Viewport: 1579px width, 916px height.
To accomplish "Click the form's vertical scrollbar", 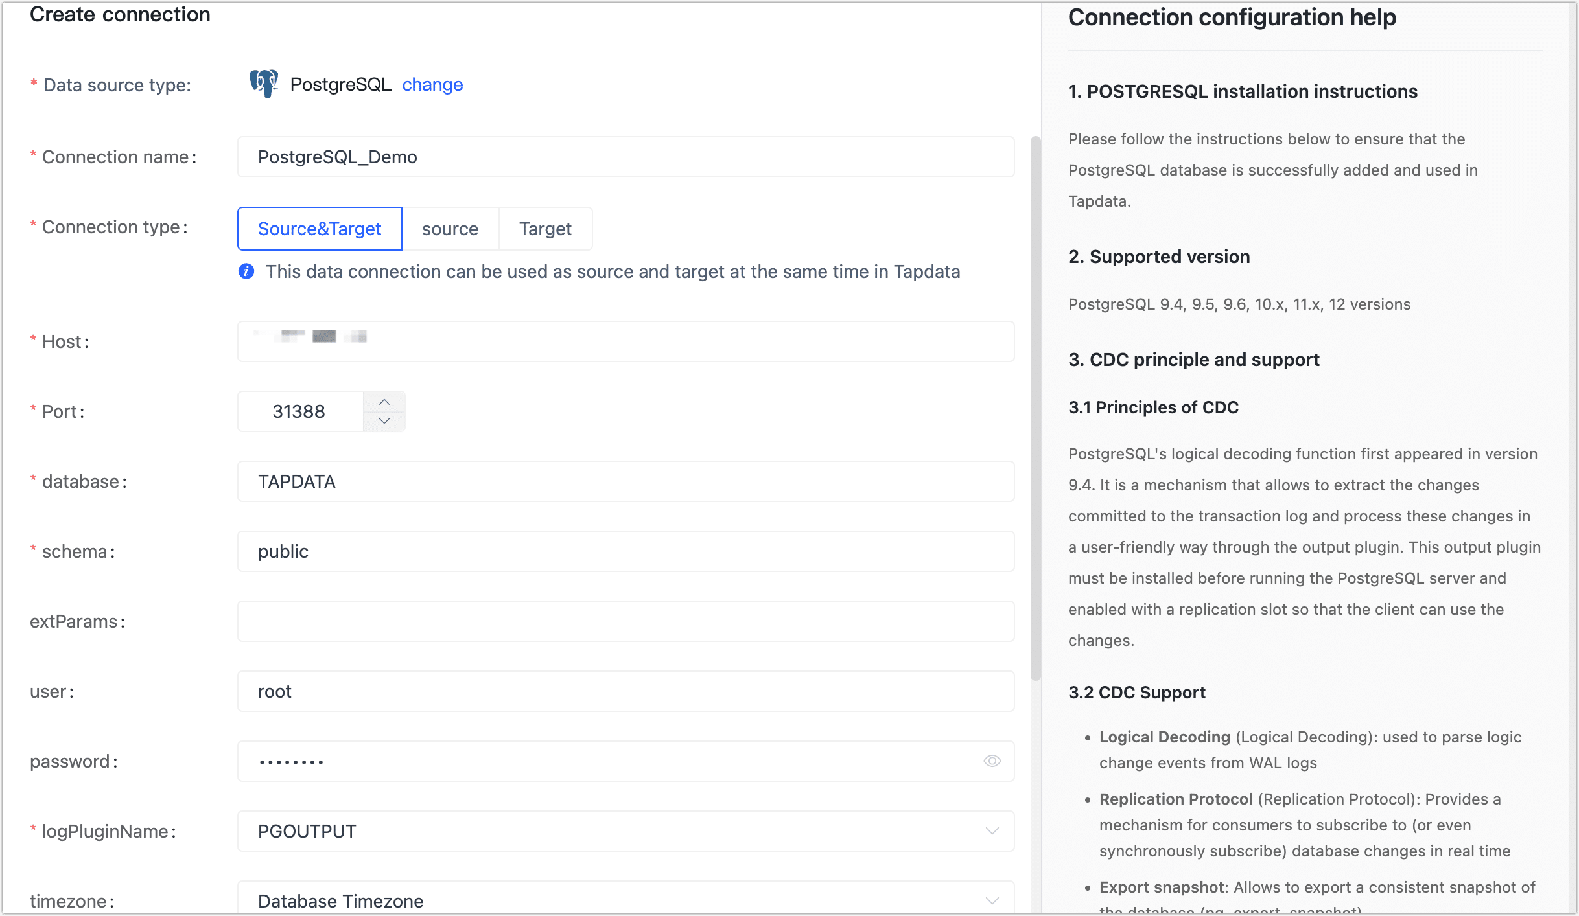I will 1035,408.
